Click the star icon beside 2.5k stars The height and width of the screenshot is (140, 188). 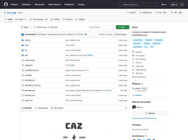133,66
